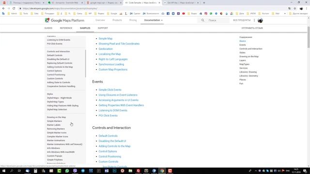Open the Pricing menu item

pyautogui.click(x=133, y=20)
